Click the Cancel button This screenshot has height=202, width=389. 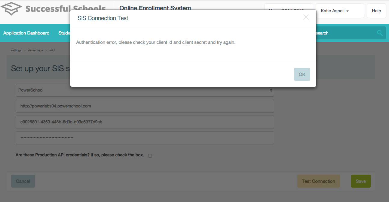23,181
